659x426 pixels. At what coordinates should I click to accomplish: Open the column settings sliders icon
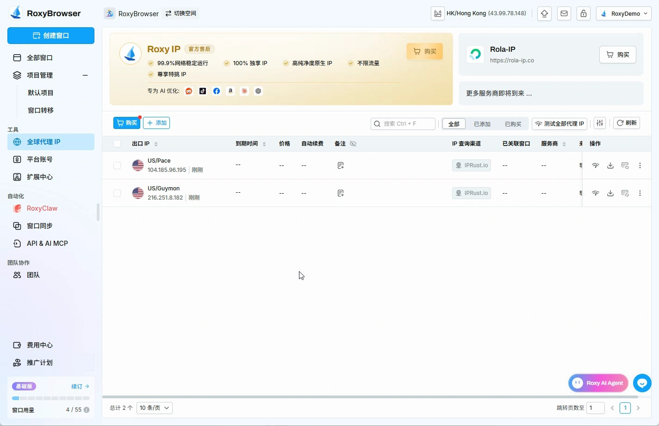coord(600,123)
